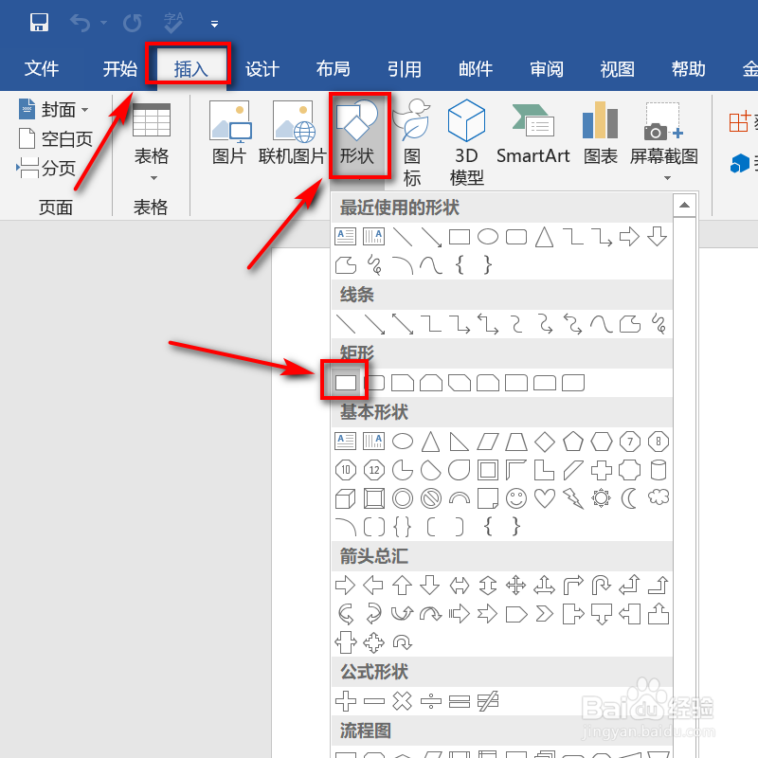Select the triangle in recently used shapes
Viewport: 758px width, 758px height.
544,237
